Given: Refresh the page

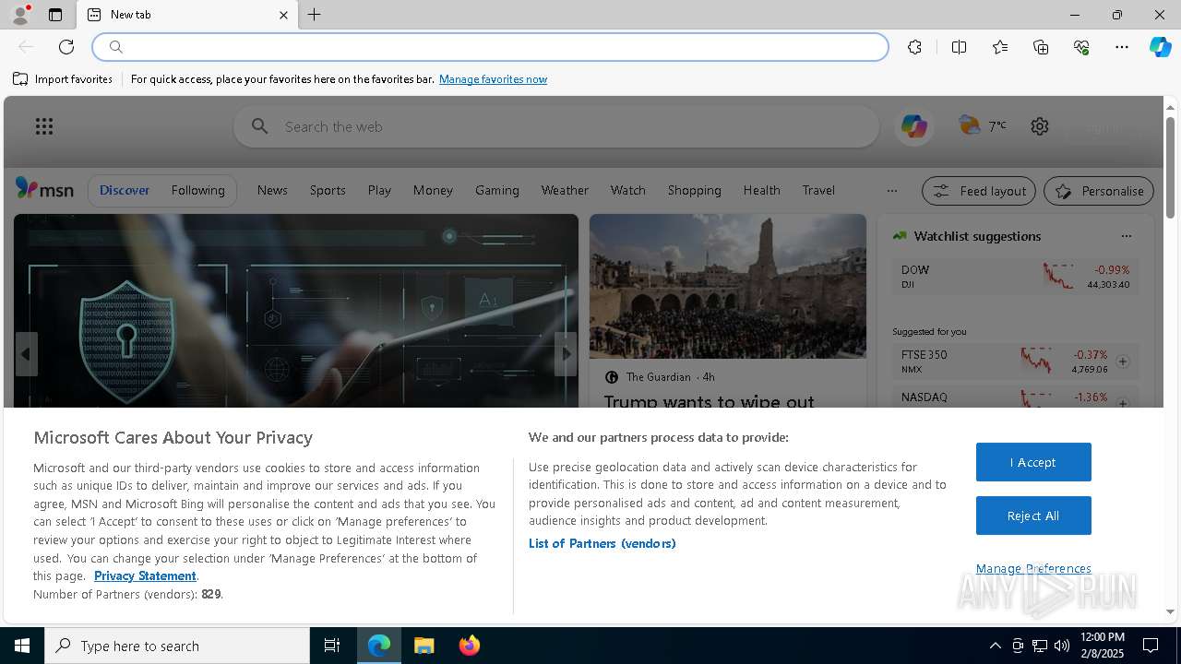Looking at the screenshot, I should (66, 47).
